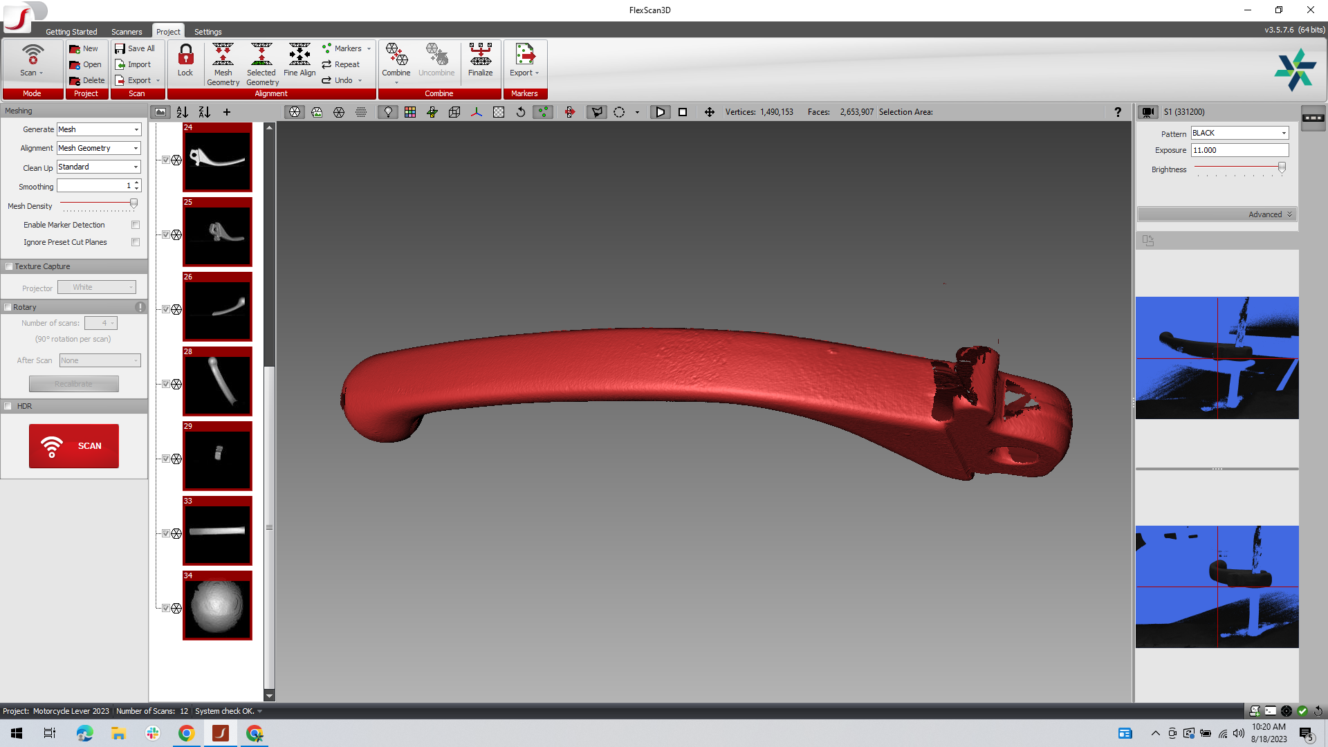The width and height of the screenshot is (1328, 747).
Task: Enable HDR mode toggle
Action: coord(8,405)
